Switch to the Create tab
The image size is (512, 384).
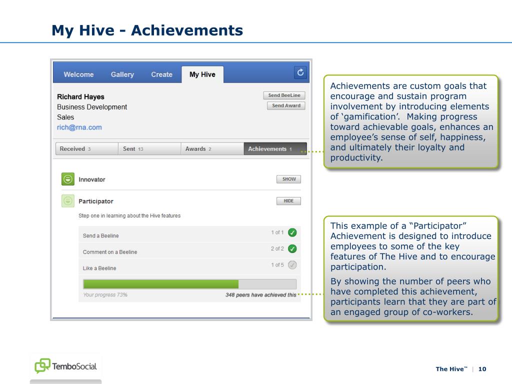[161, 74]
